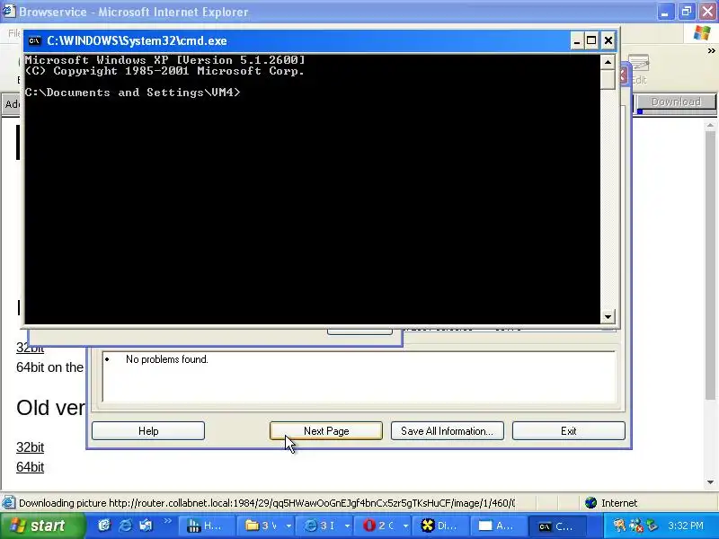Expand the folder taskbar group dropdown arrow
719x539 pixels.
coord(288,526)
